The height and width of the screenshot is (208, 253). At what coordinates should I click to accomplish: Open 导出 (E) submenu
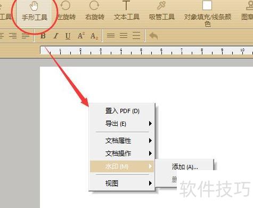point(122,124)
